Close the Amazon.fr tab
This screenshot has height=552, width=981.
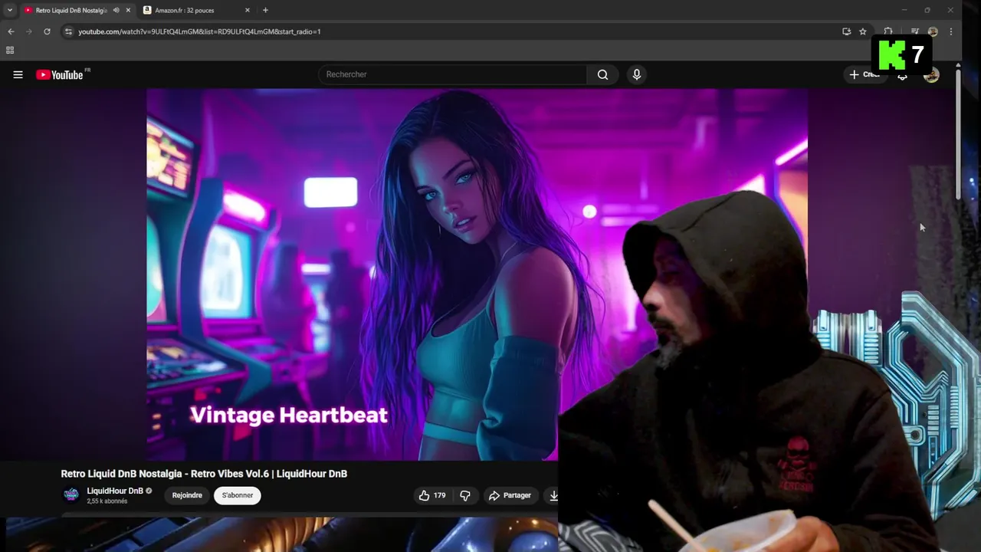pos(248,10)
